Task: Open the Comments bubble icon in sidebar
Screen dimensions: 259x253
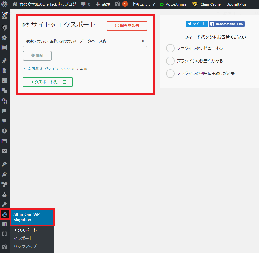Action: (4, 121)
